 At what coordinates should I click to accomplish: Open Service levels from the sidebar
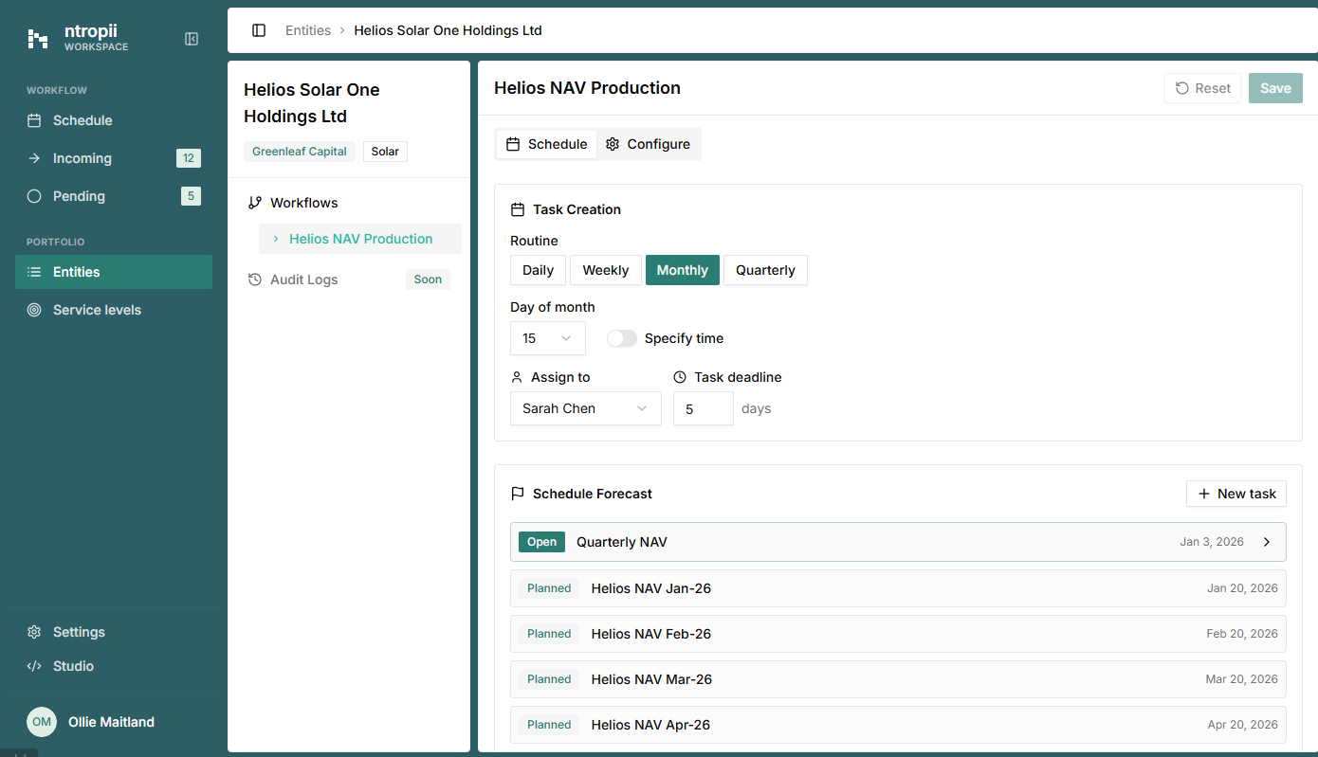coord(34,310)
